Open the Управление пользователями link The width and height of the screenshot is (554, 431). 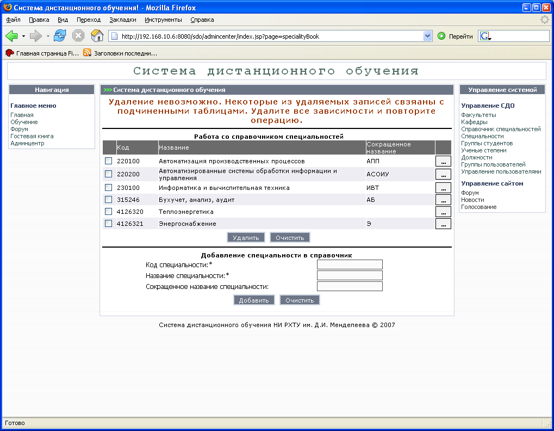(x=501, y=171)
